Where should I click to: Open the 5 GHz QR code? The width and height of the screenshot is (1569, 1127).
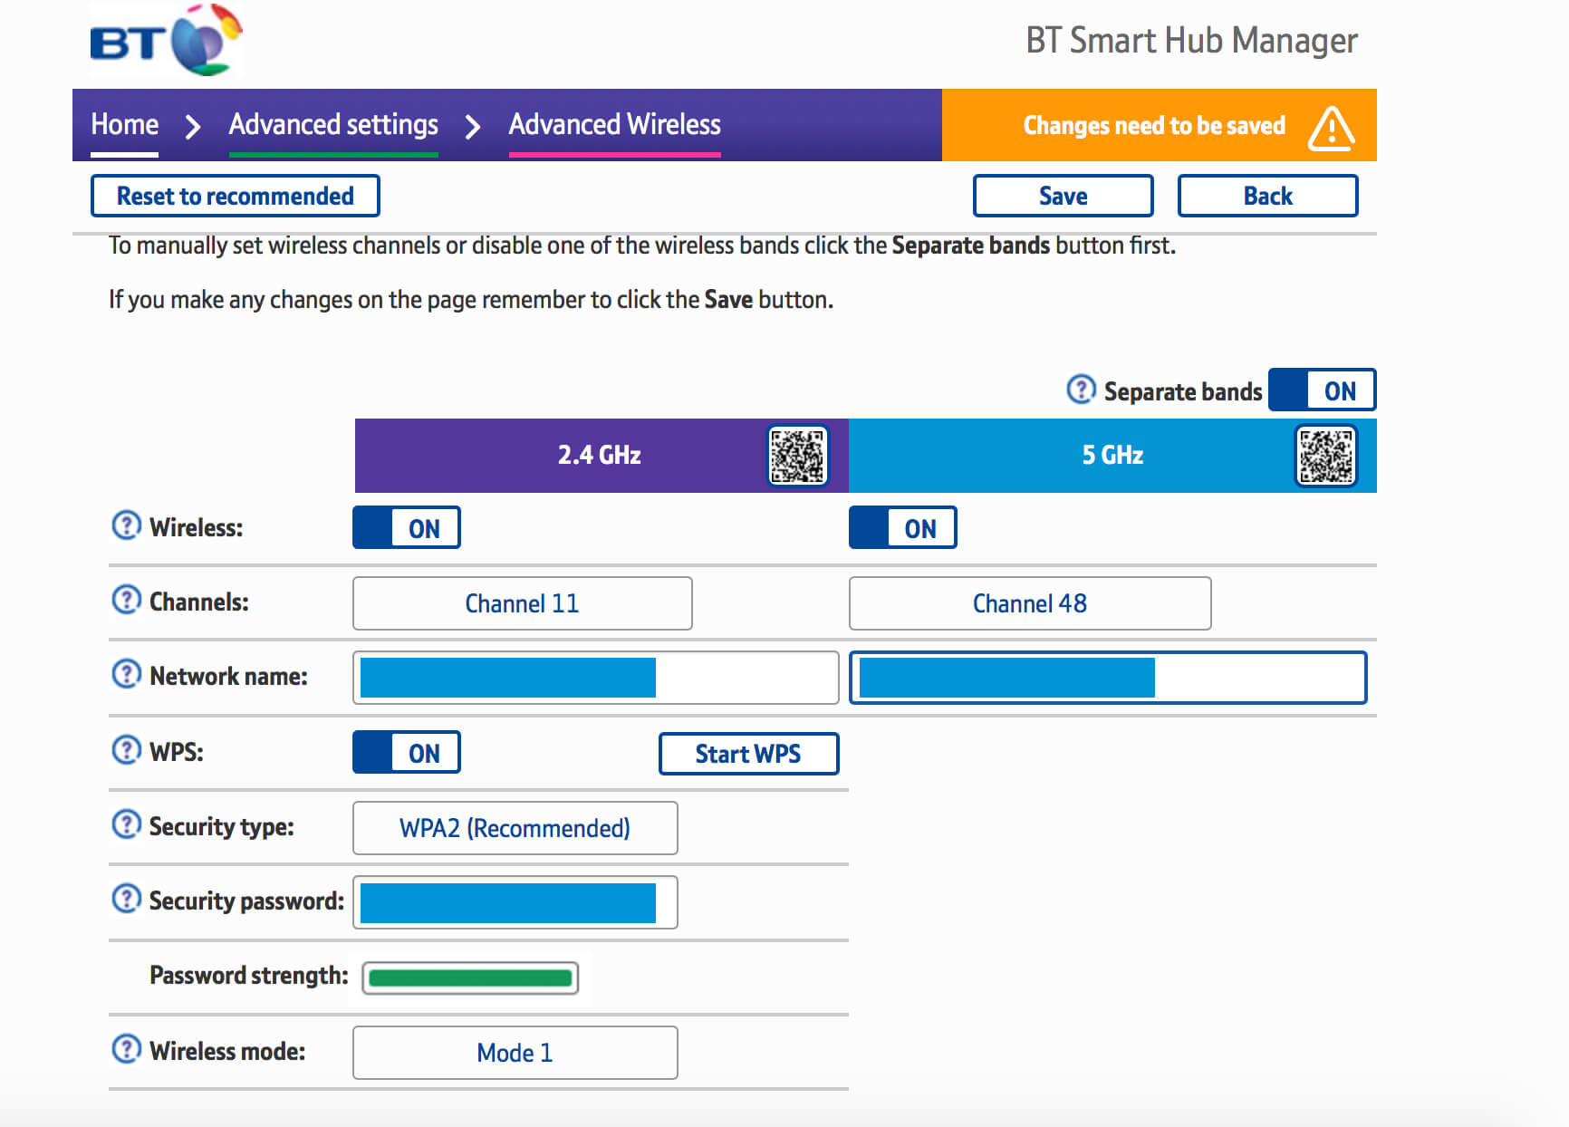click(1325, 456)
